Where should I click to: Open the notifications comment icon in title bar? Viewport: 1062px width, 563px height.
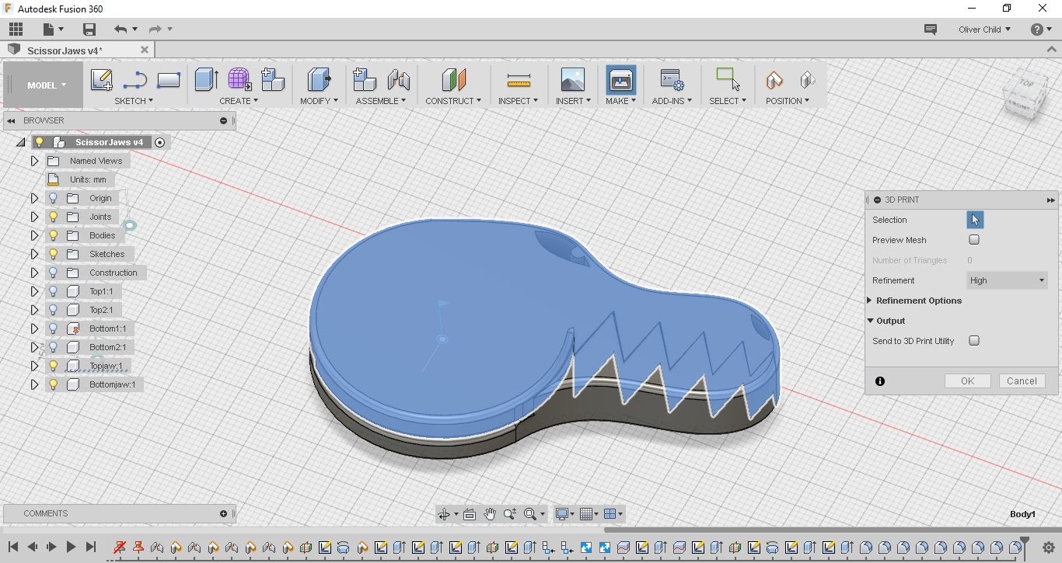click(x=930, y=30)
